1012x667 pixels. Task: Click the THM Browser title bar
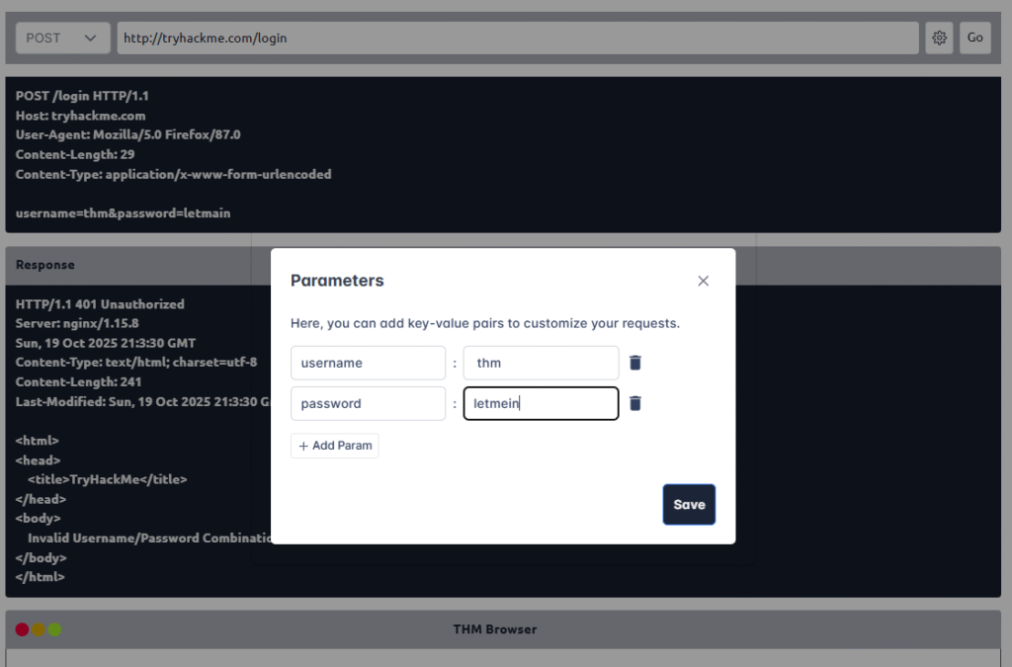coord(494,629)
